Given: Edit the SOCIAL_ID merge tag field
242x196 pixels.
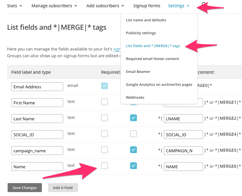Looking at the screenshot, I should (183, 135).
